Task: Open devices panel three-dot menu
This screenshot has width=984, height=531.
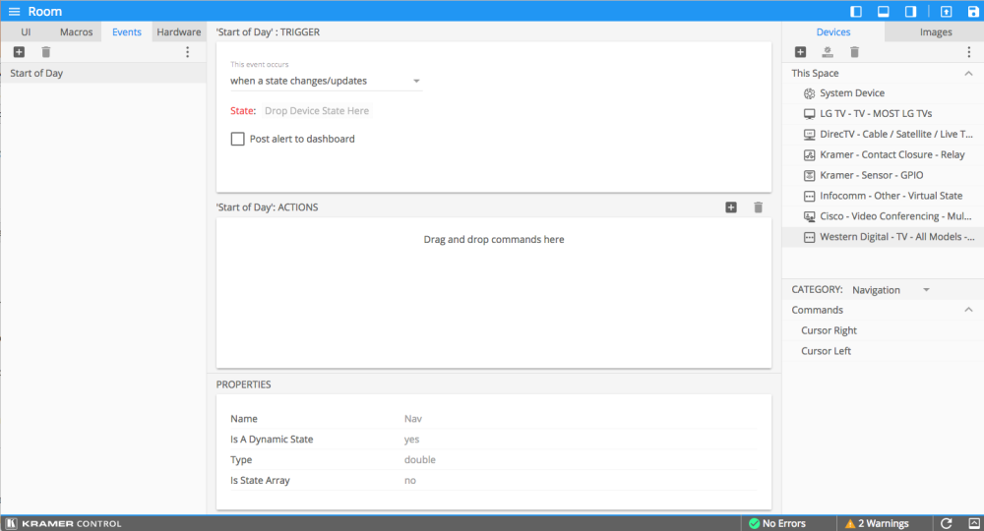Action: (x=969, y=52)
